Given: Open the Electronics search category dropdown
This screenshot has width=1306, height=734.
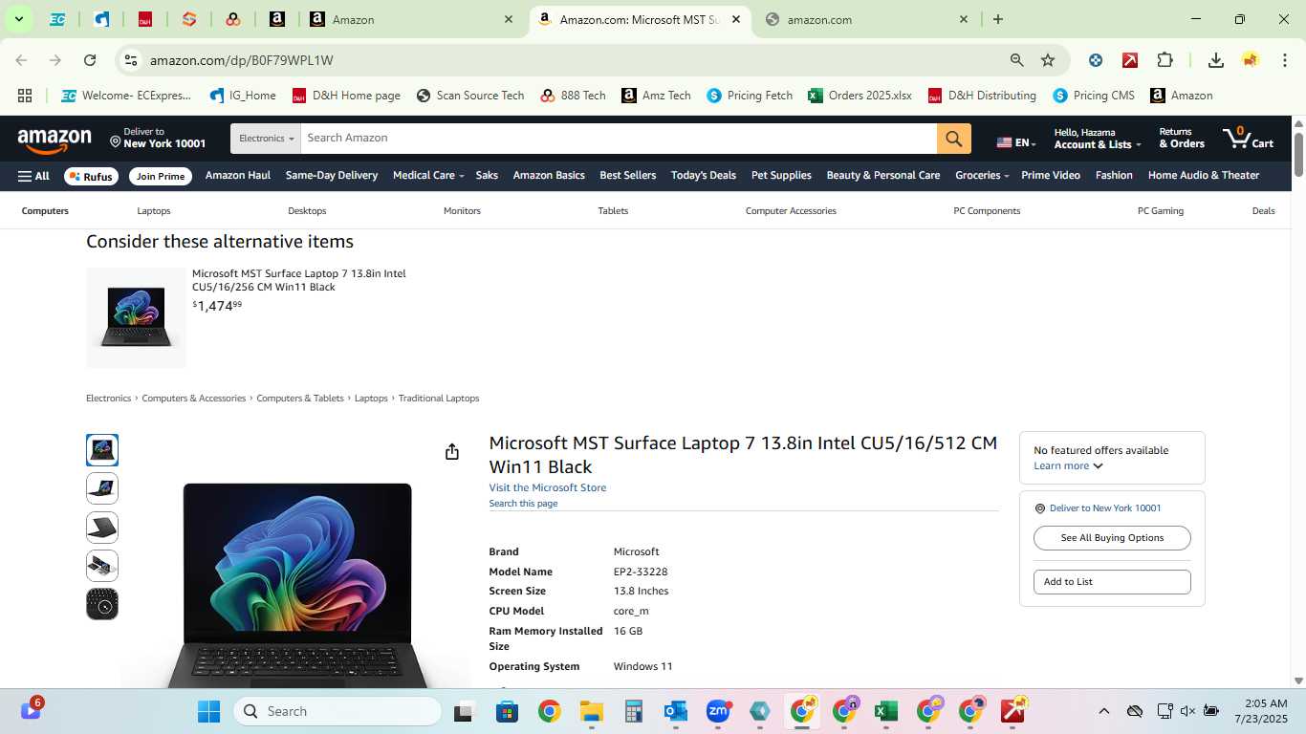Looking at the screenshot, I should [x=266, y=139].
